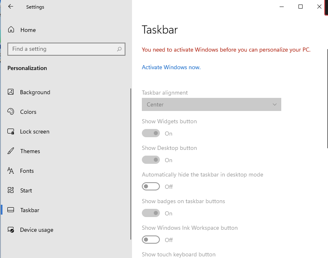Click the search magnifier icon
Image resolution: width=328 pixels, height=258 pixels.
coord(119,49)
